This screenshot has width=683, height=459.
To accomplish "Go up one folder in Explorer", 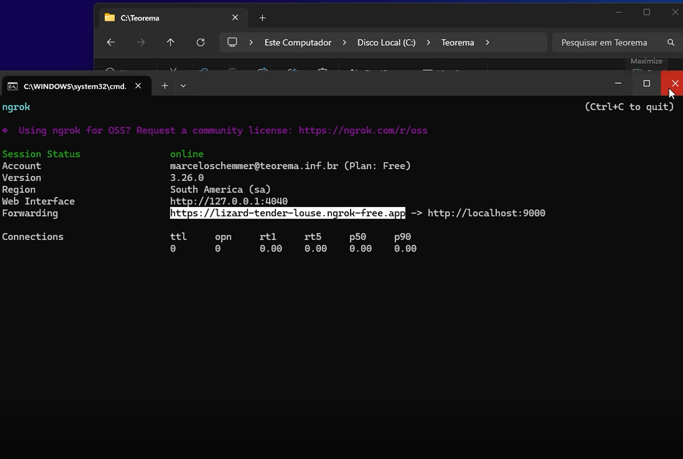I will click(171, 42).
